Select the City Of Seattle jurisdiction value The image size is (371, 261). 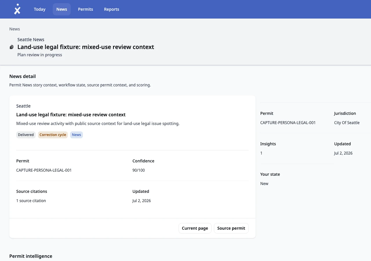point(347,123)
